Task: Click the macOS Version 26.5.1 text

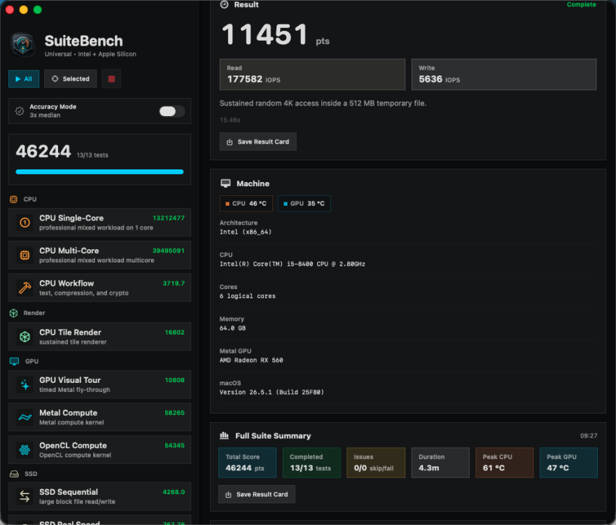Action: [x=272, y=392]
